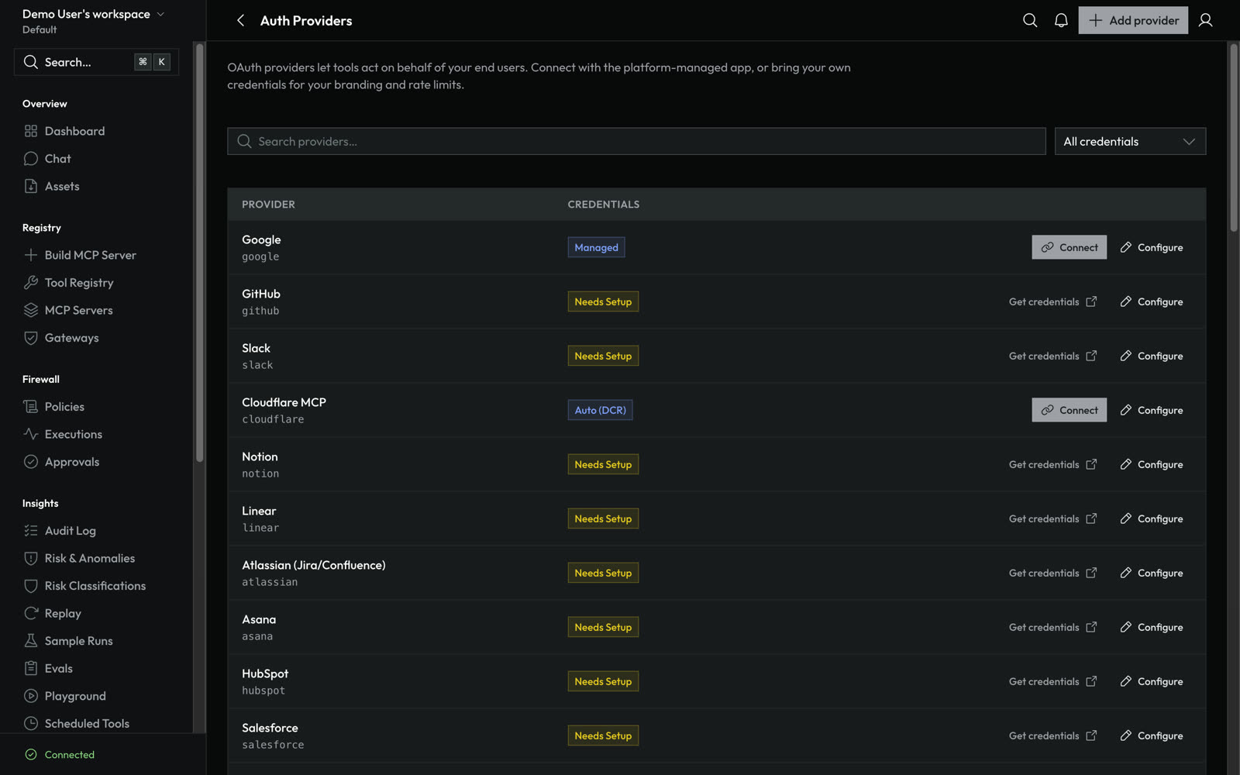Click the Risk & Anomalies shield icon
Image resolution: width=1240 pixels, height=775 pixels.
tap(31, 558)
